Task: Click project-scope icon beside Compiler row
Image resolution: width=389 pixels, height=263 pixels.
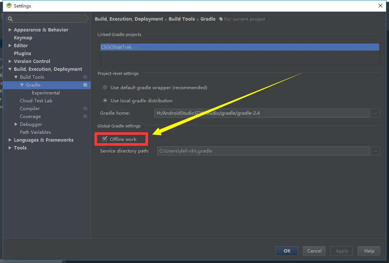Action: pos(85,109)
